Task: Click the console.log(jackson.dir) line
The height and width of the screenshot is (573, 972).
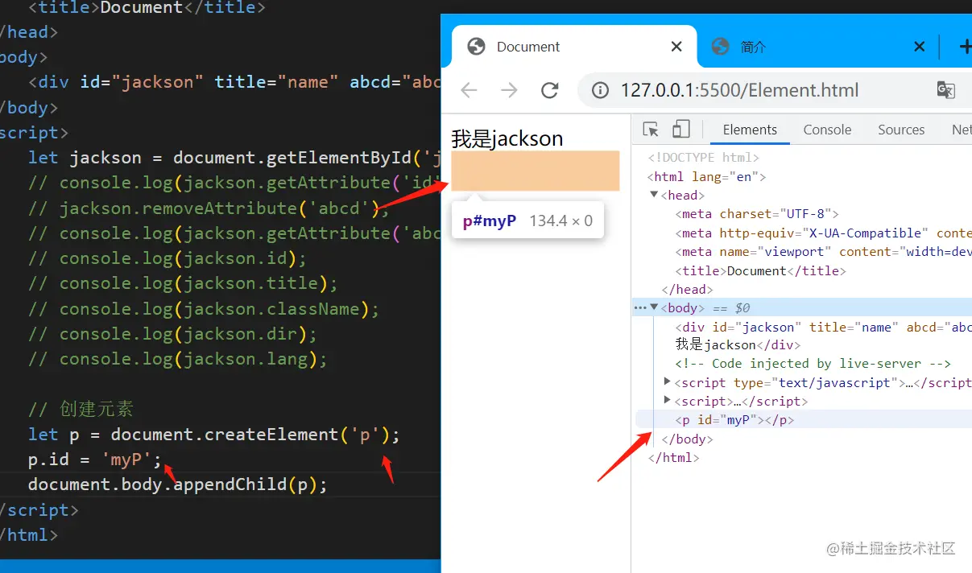Action: (173, 334)
